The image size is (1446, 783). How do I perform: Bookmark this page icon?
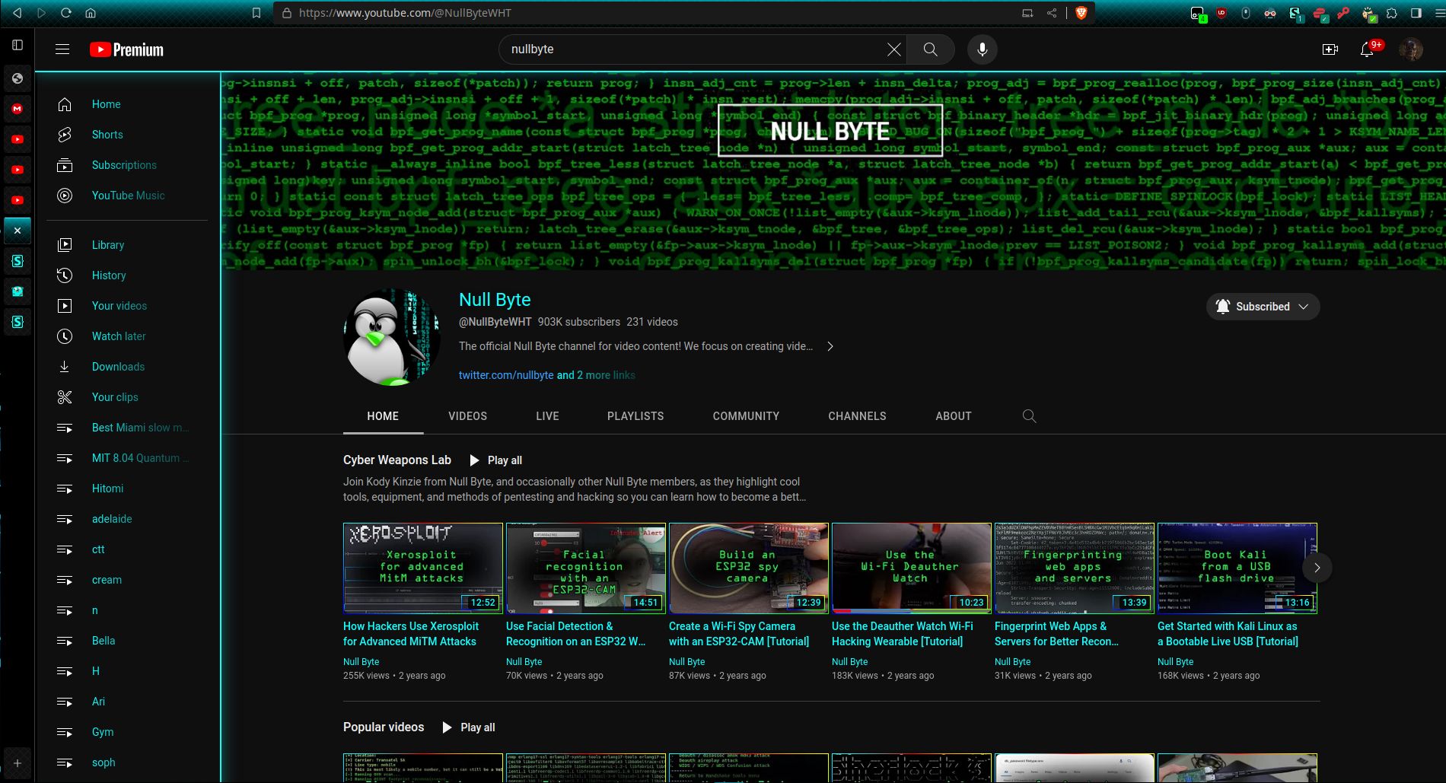256,13
